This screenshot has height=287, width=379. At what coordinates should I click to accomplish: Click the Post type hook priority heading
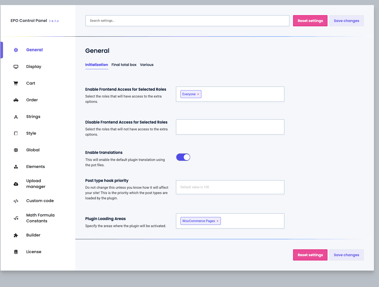(107, 181)
